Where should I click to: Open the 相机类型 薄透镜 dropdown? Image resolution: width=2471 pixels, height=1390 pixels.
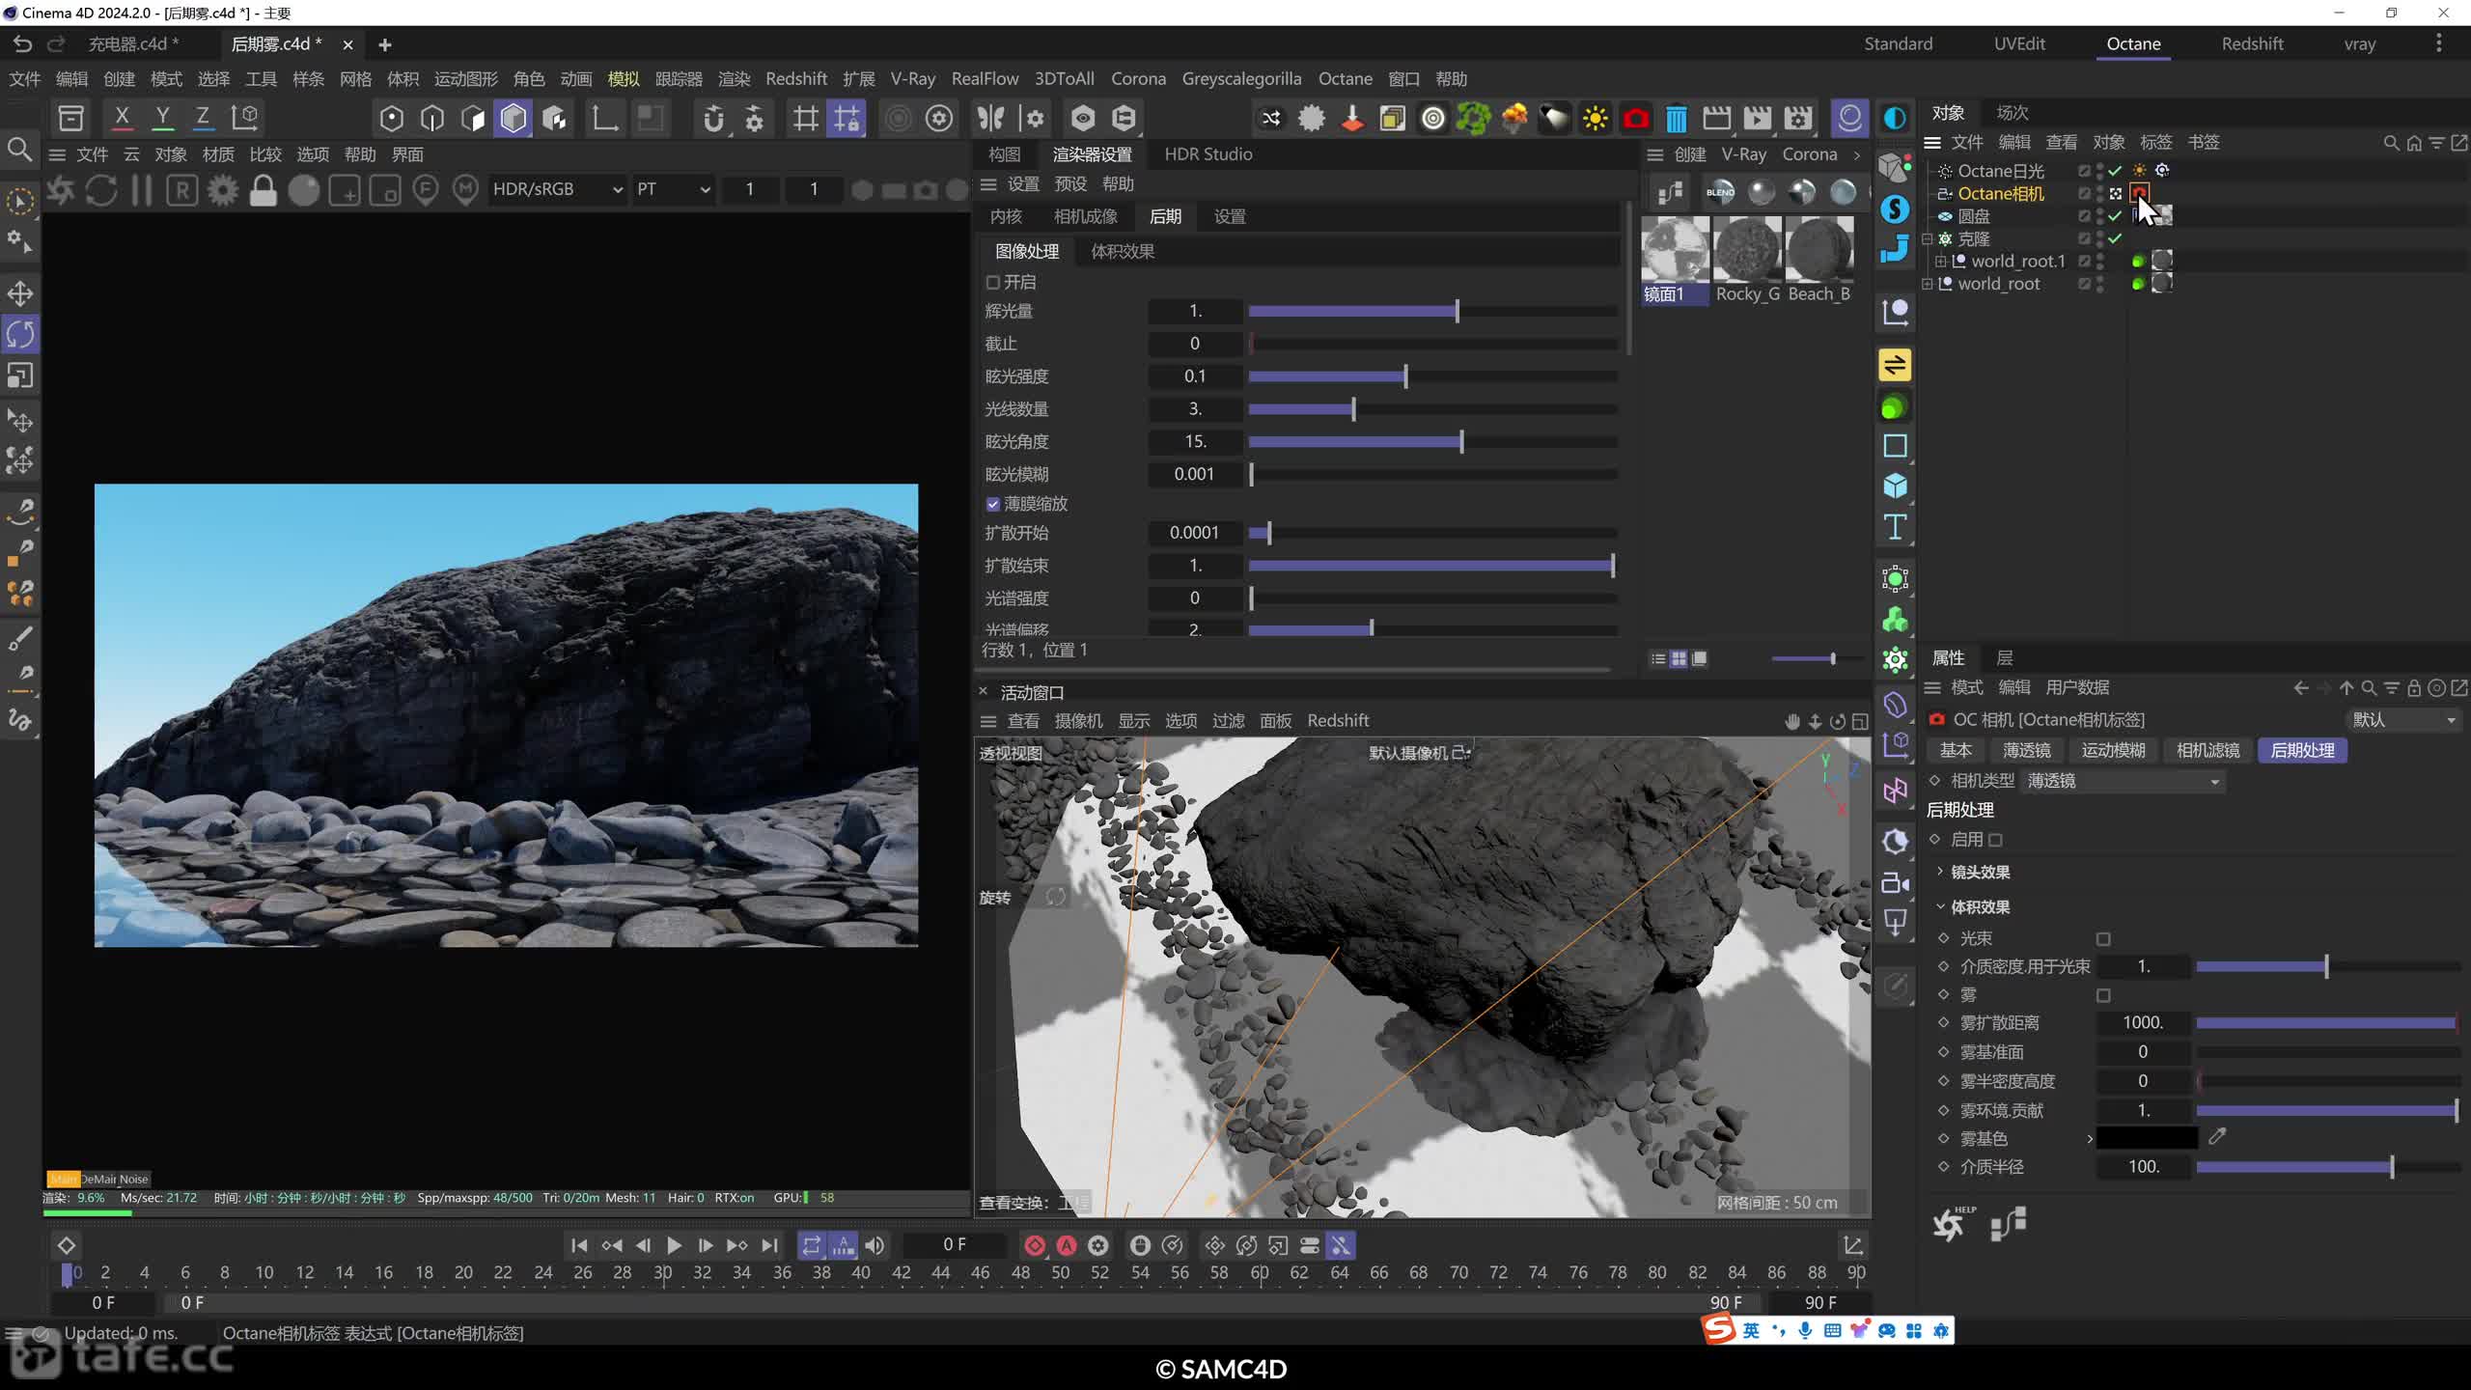[2123, 780]
